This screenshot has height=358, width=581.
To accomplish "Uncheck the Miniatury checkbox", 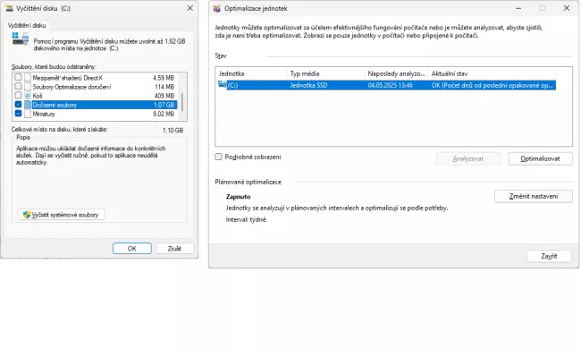I will pos(18,115).
